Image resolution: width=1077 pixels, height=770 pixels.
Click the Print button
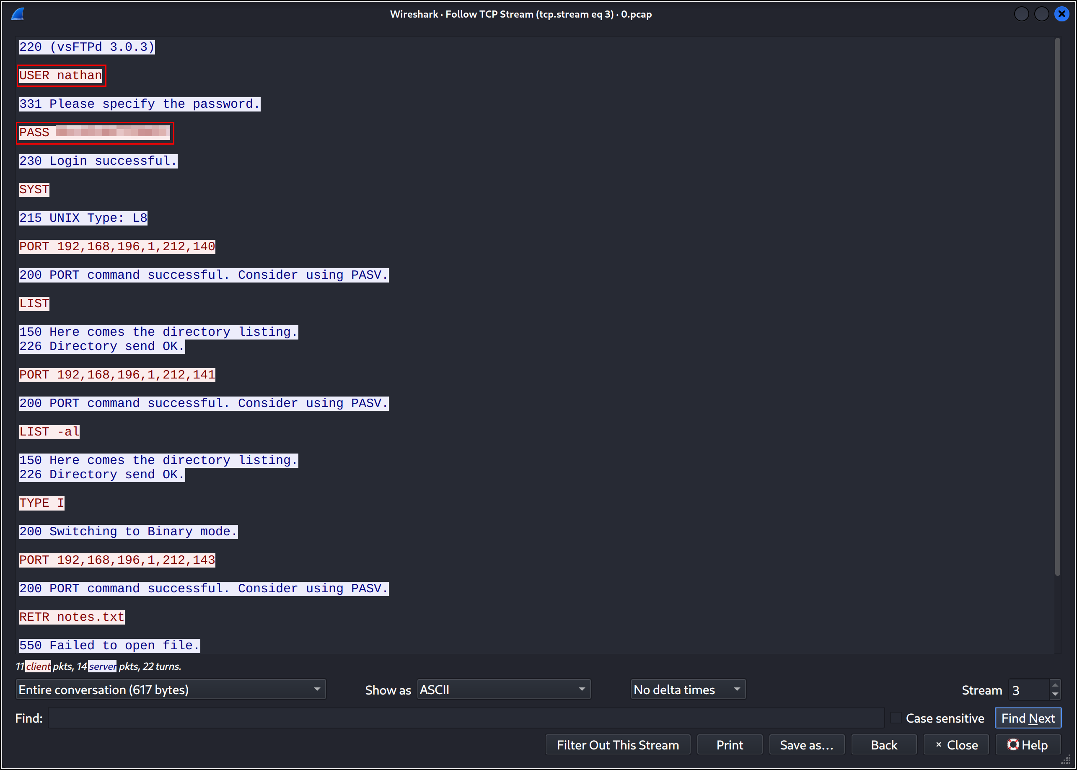730,745
